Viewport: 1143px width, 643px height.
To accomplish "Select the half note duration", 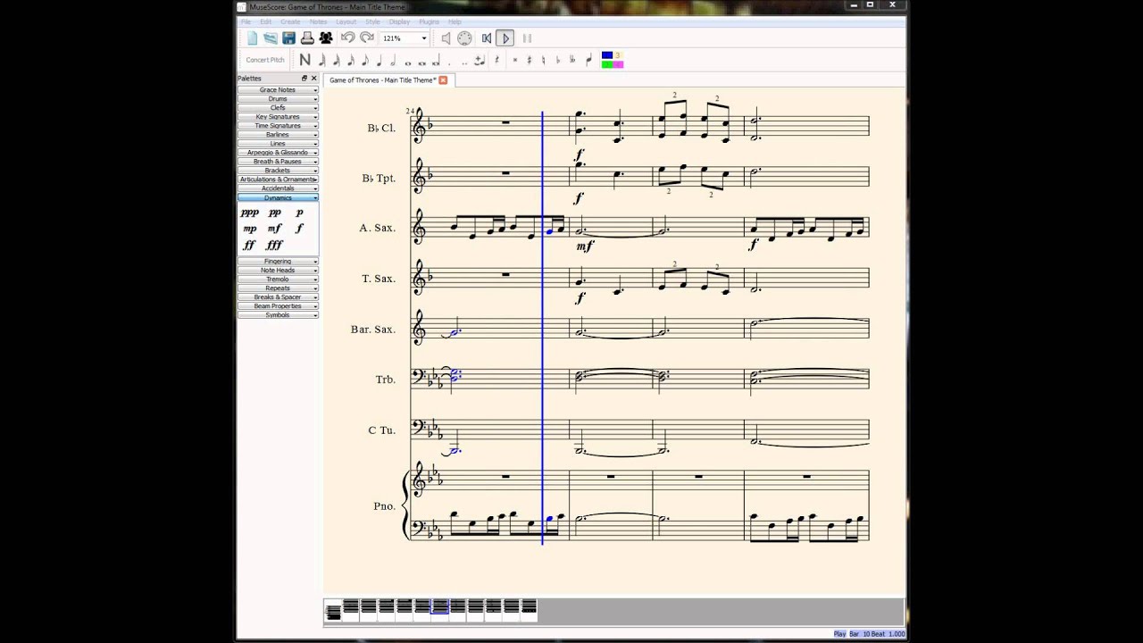I will point(393,61).
